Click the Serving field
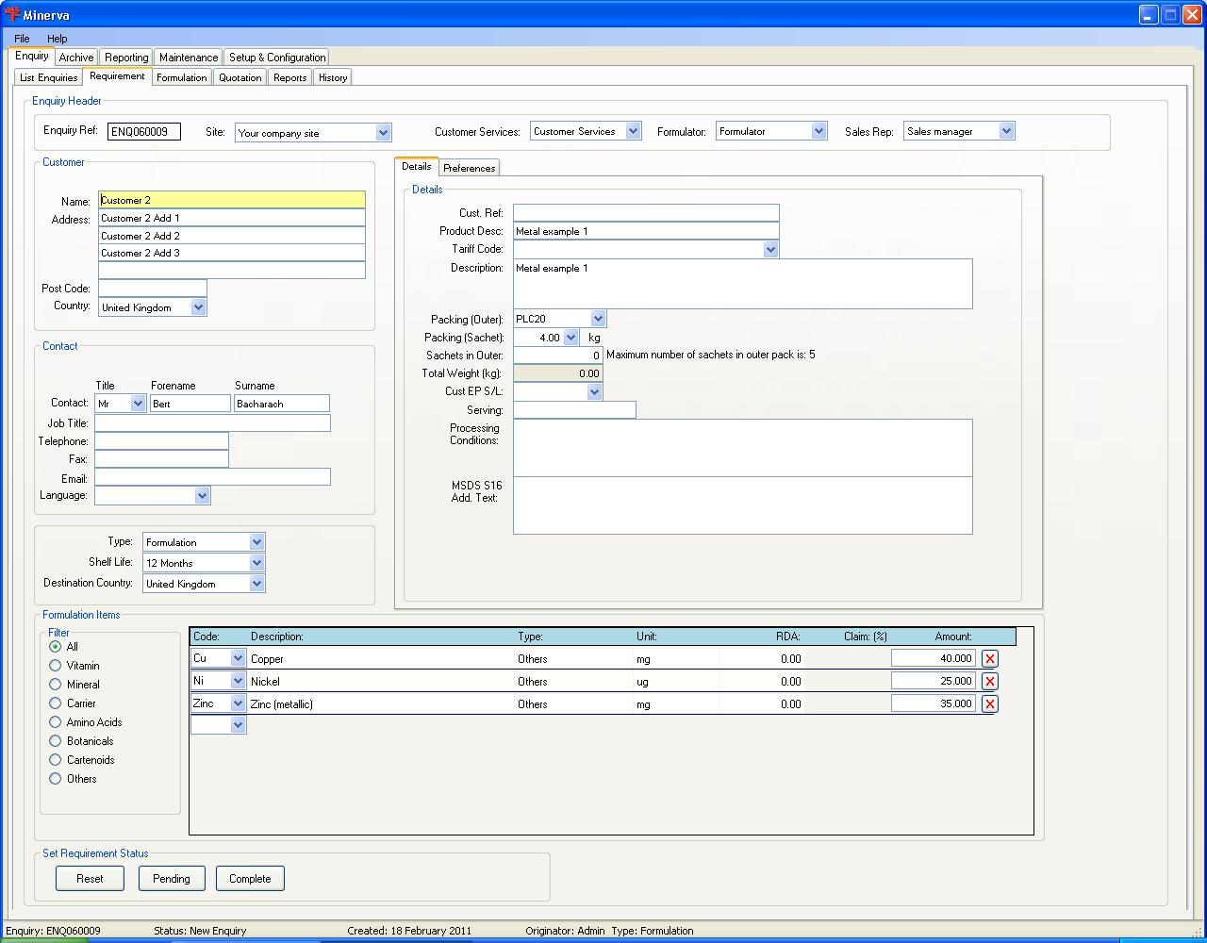Screen dimensions: 1207x943 pyautogui.click(x=574, y=410)
